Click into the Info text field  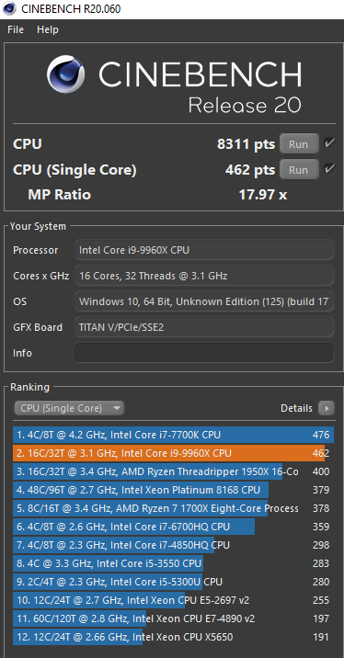(x=204, y=353)
